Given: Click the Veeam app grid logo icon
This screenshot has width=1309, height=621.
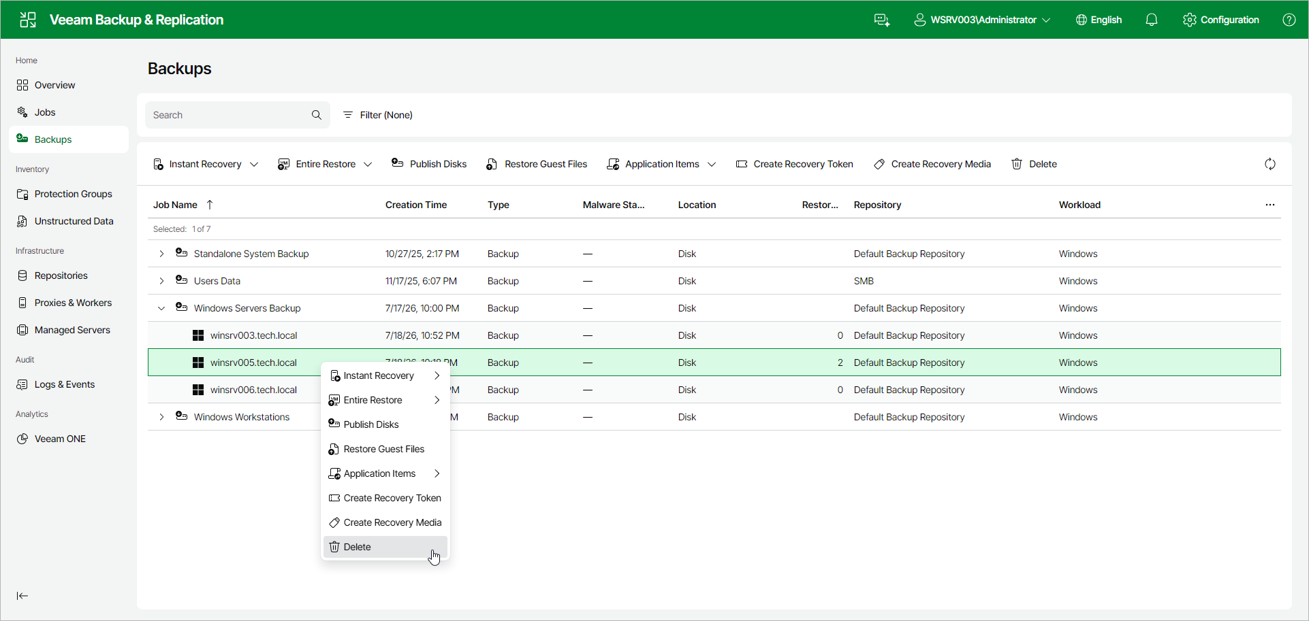Looking at the screenshot, I should click(28, 20).
